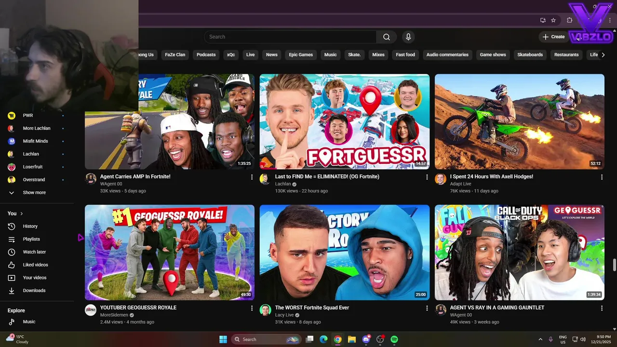Open the Chrome extensions puzzle icon
The width and height of the screenshot is (617, 347).
click(569, 20)
